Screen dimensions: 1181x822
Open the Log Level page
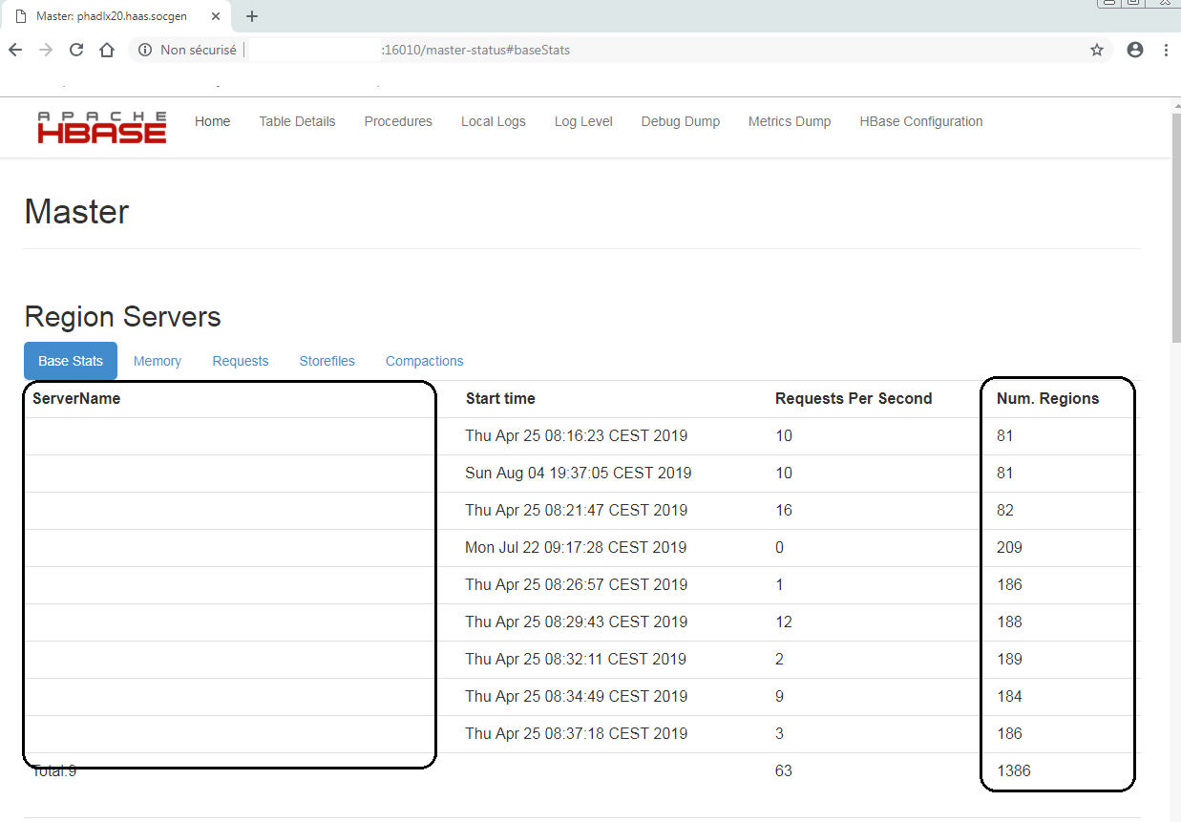pos(582,121)
